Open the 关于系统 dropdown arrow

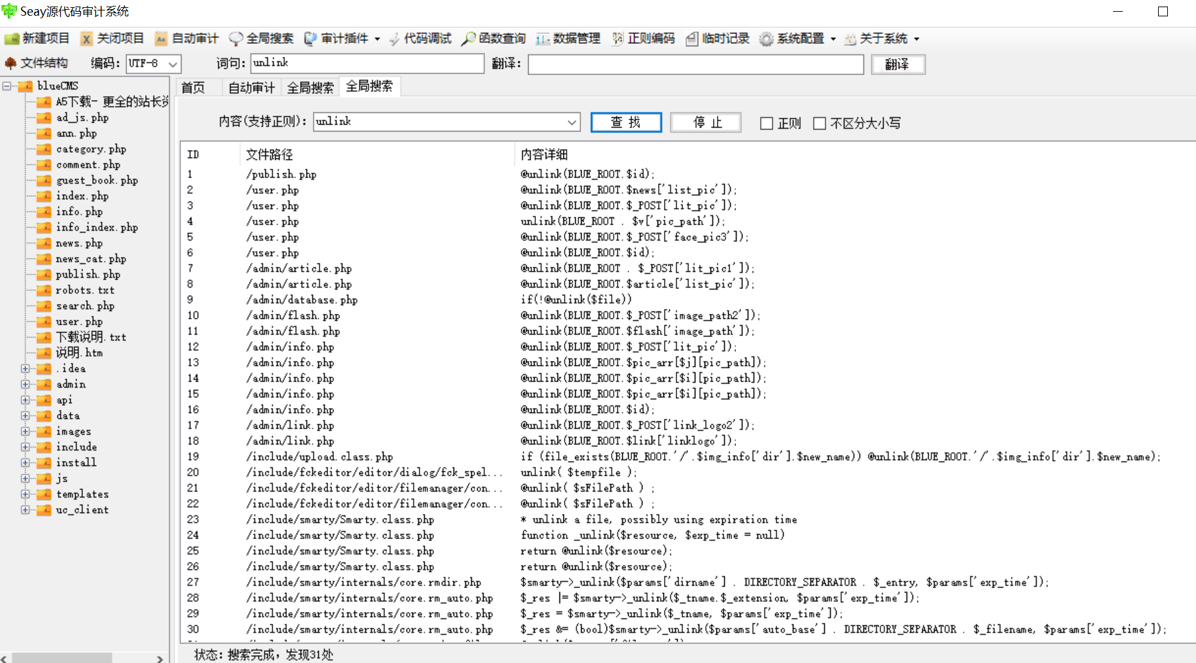click(916, 39)
